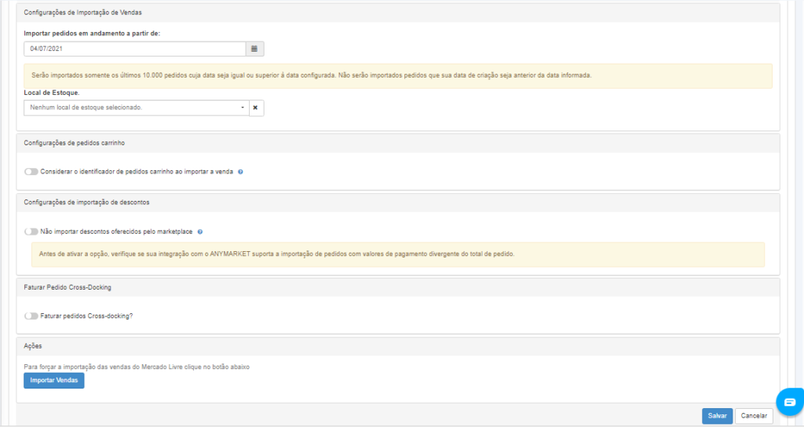
Task: Enable não importar descontos do marketplace
Action: [31, 232]
